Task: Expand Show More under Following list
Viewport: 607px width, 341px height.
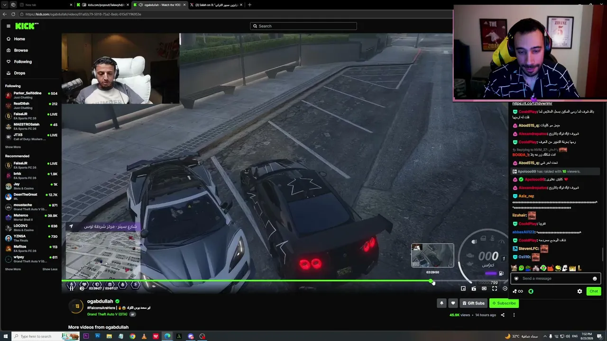Action: [x=13, y=147]
